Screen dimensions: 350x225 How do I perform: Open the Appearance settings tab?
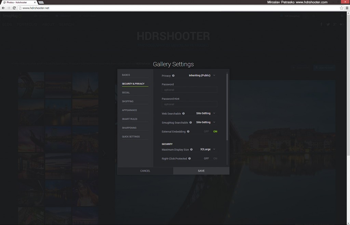point(129,110)
